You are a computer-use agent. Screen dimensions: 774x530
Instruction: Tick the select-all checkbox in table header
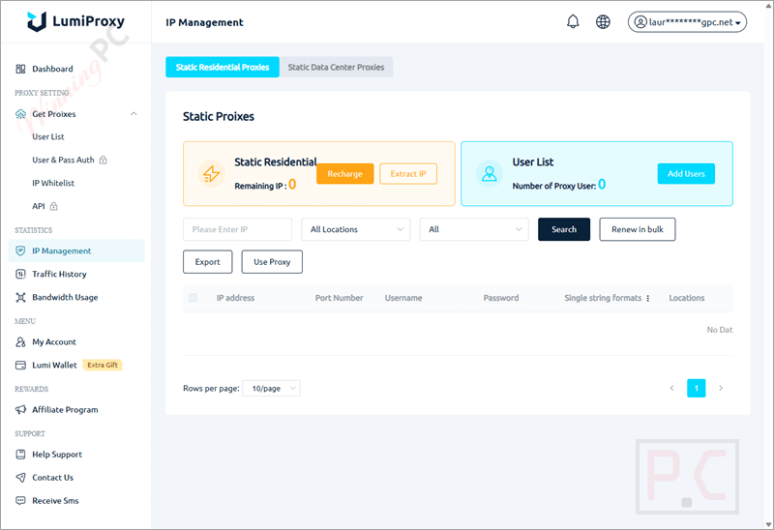click(193, 298)
